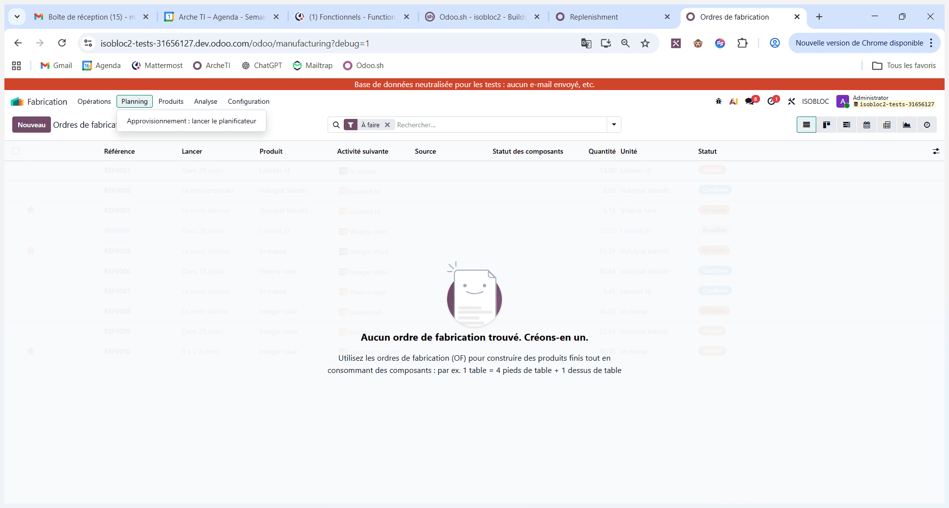Switch to list view
This screenshot has height=508, width=949.
coord(807,125)
